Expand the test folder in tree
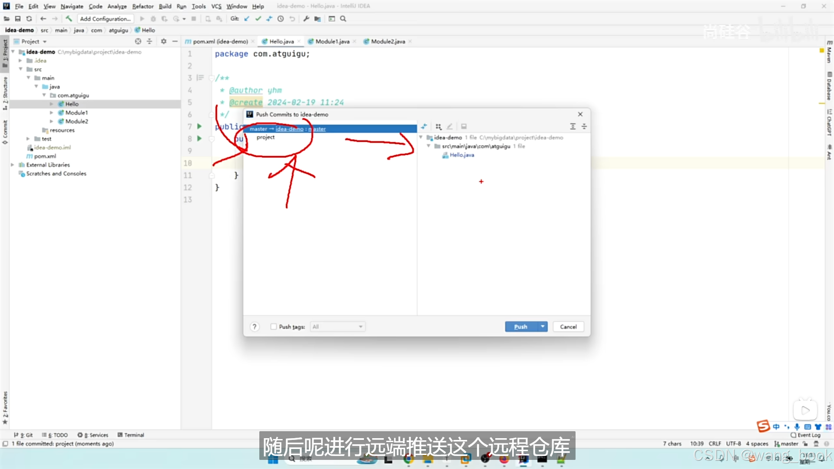The width and height of the screenshot is (834, 469). click(29, 139)
